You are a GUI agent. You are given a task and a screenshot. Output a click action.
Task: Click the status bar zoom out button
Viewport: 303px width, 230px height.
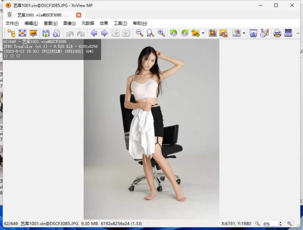click(257, 224)
